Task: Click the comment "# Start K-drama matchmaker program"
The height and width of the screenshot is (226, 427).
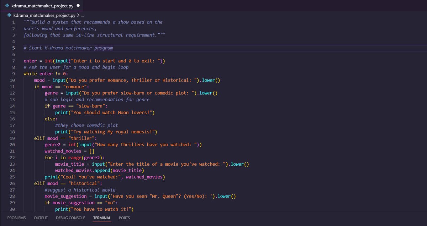Action: coord(68,48)
